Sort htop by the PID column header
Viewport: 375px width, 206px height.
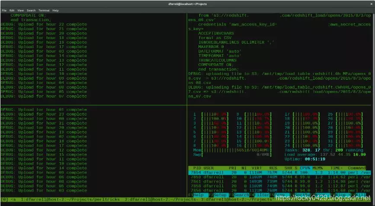(197, 168)
